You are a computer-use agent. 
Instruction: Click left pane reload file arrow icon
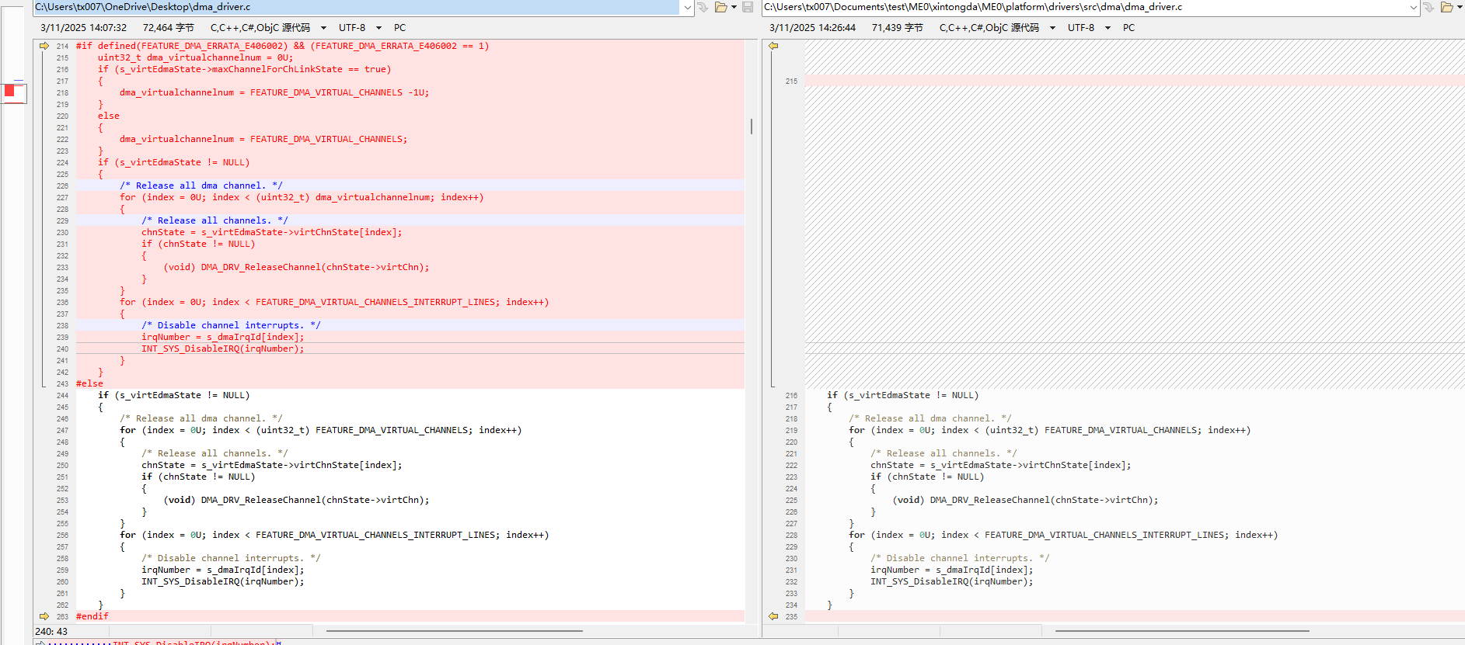pos(703,7)
